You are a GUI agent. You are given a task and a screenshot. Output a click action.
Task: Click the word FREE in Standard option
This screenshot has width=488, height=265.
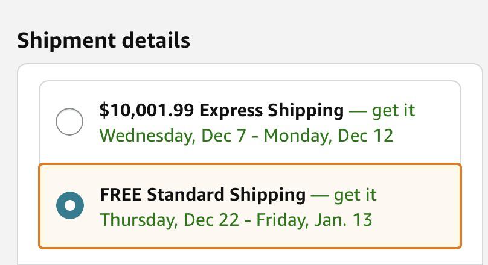click(121, 195)
